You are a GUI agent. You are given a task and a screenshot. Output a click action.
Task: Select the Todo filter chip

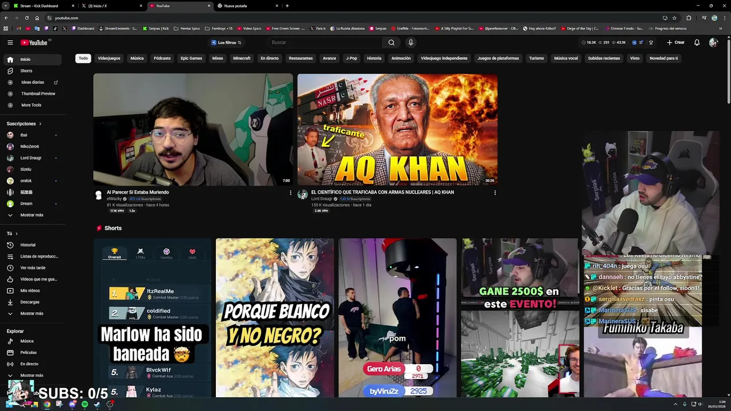click(x=83, y=58)
